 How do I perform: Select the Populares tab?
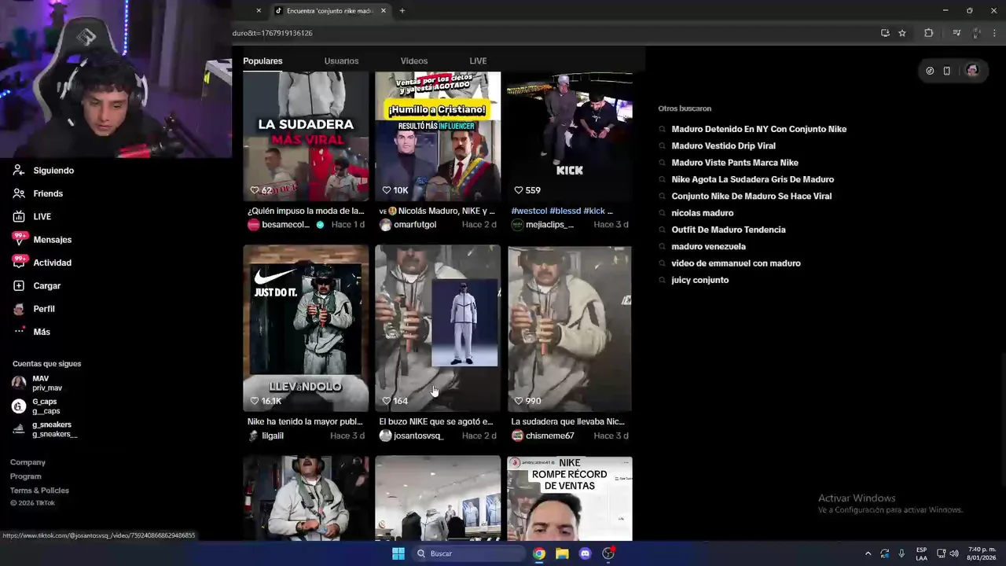point(263,61)
